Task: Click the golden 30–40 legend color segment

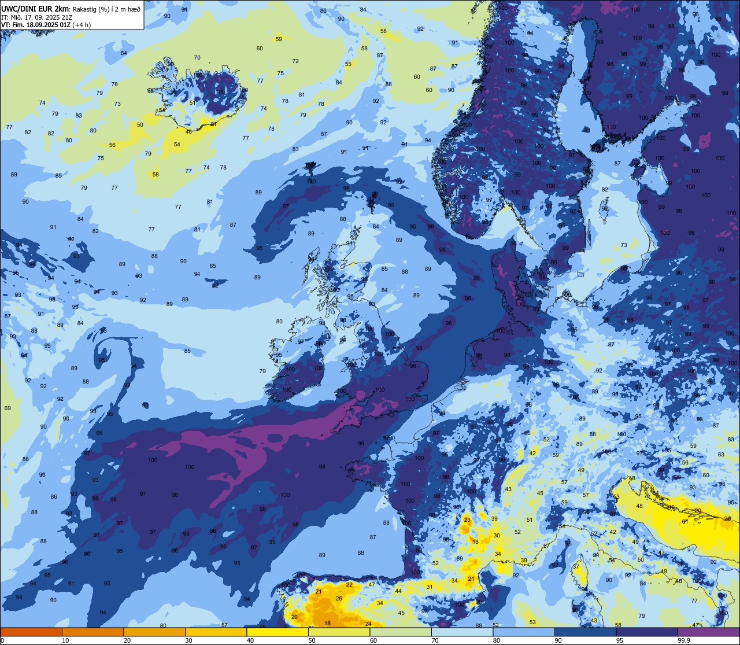Action: (216, 632)
